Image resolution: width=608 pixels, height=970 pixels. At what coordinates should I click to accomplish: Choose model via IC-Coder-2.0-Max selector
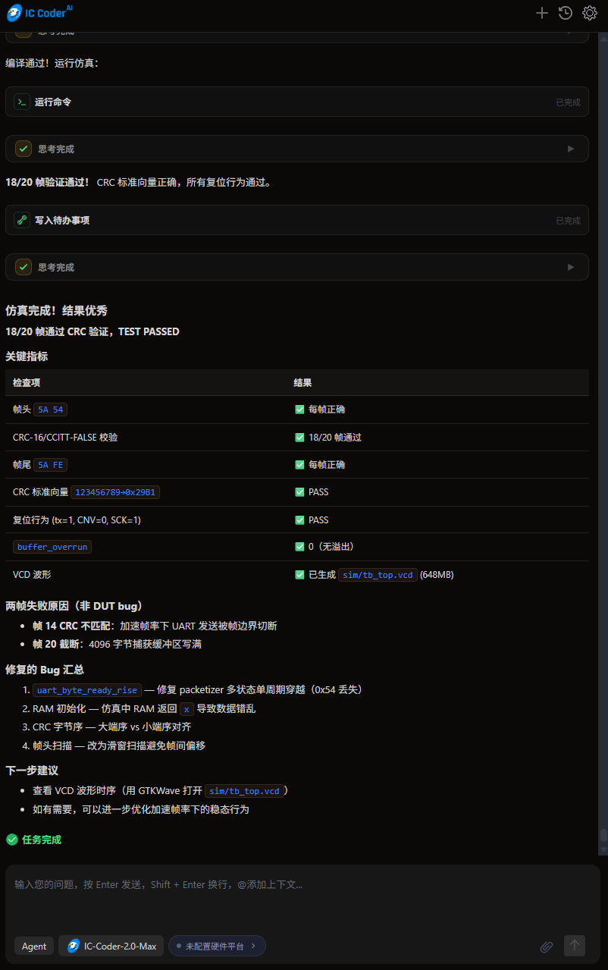tap(111, 946)
